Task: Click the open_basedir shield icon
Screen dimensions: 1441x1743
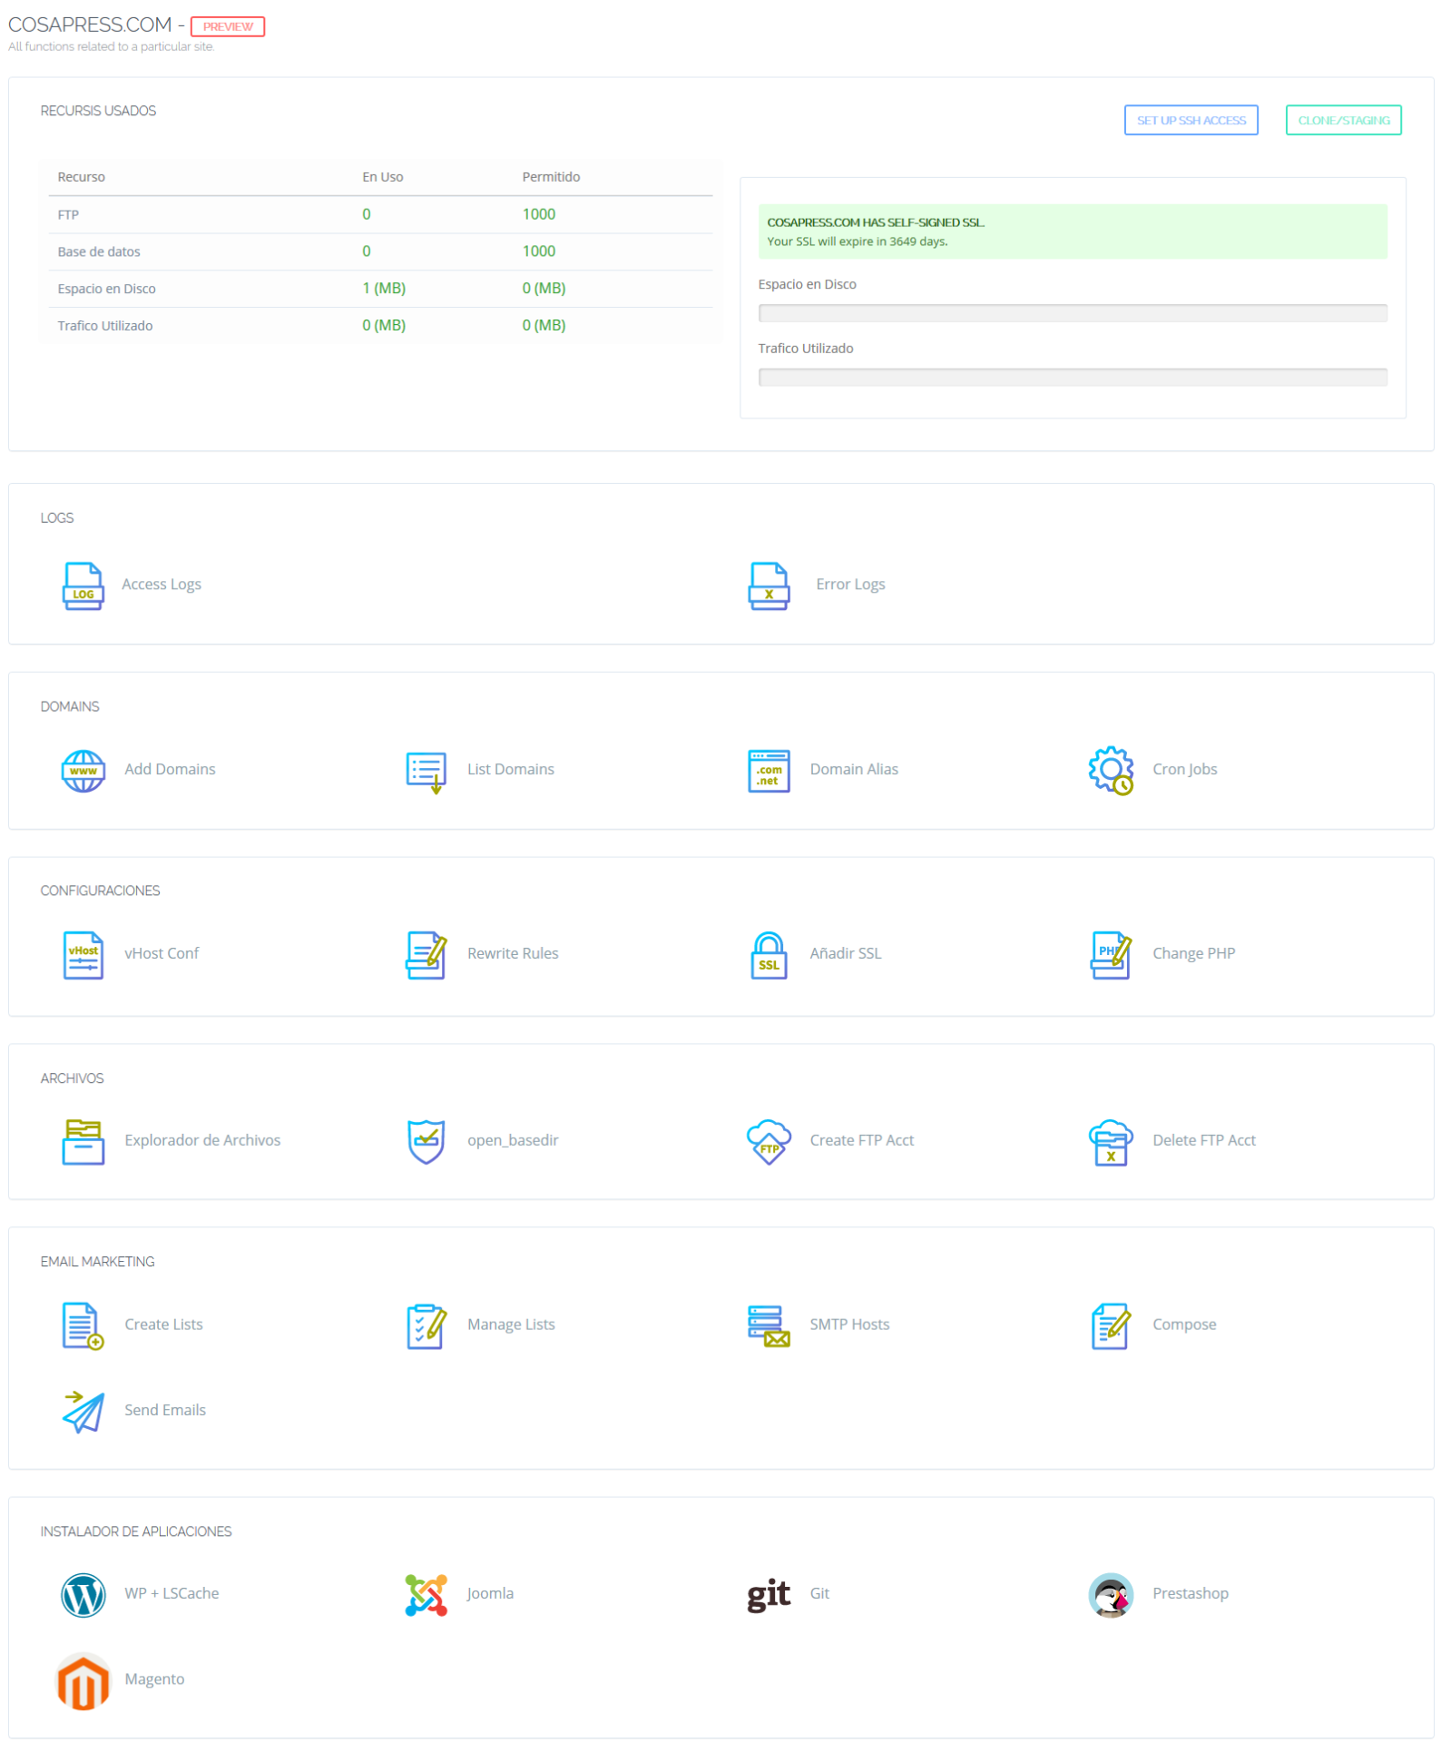Action: coord(426,1142)
